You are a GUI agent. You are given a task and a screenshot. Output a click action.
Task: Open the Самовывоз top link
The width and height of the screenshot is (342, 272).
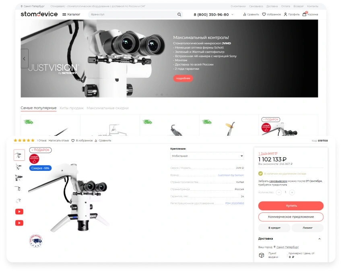(256, 6)
